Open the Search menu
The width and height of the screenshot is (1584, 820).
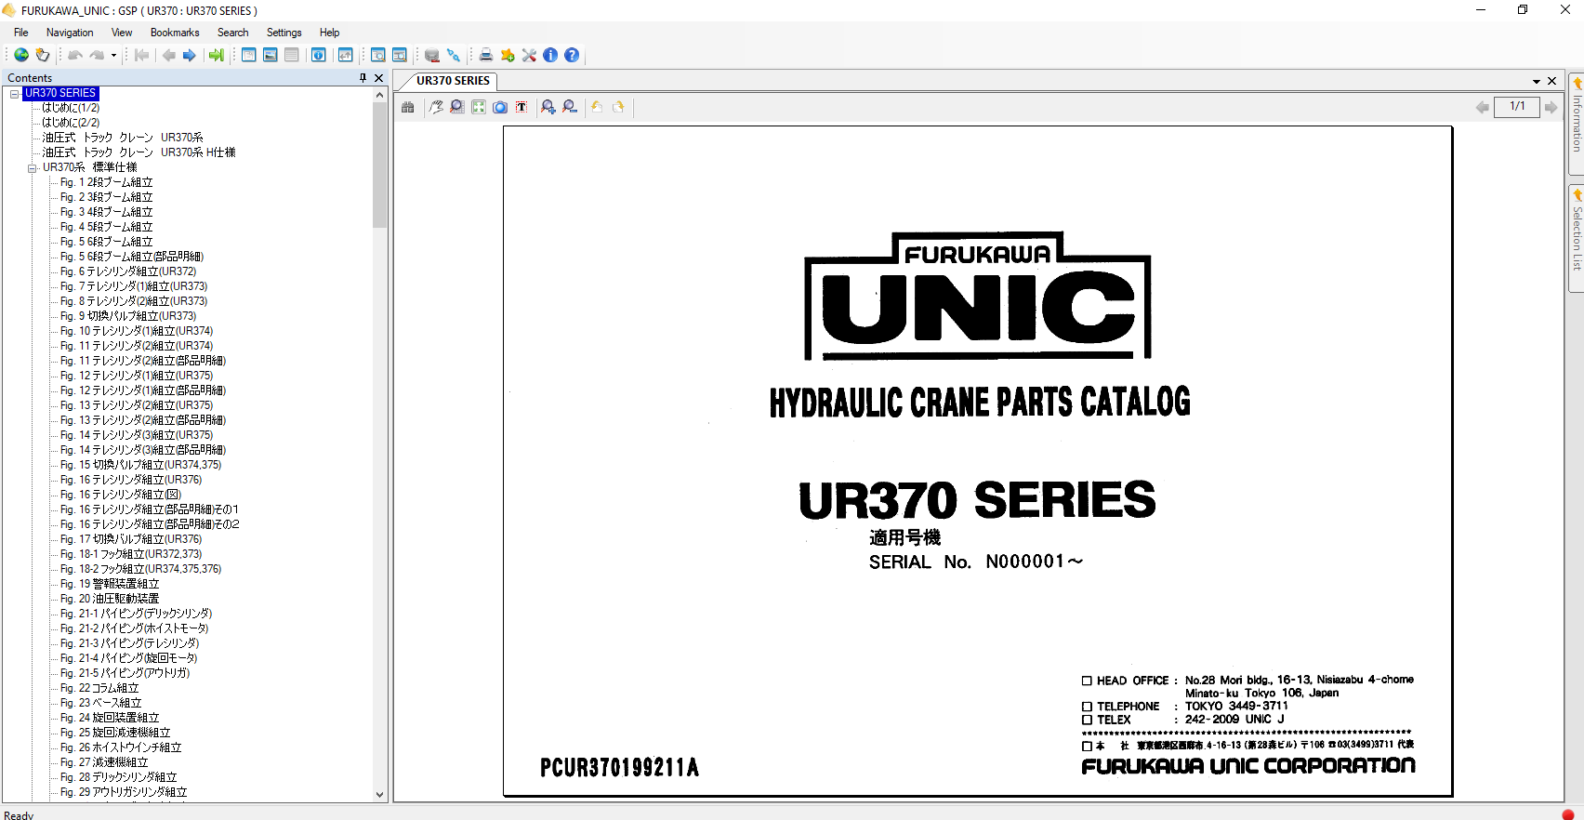point(233,33)
